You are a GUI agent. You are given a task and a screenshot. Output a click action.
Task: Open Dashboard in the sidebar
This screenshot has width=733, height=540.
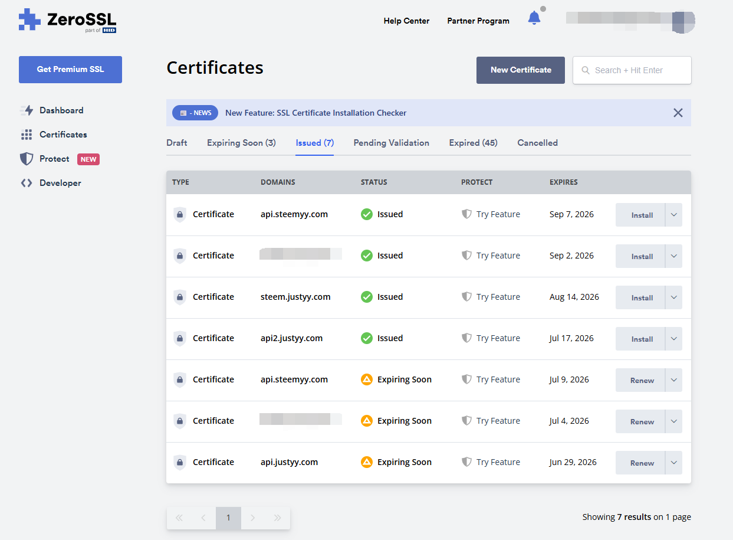click(x=61, y=110)
